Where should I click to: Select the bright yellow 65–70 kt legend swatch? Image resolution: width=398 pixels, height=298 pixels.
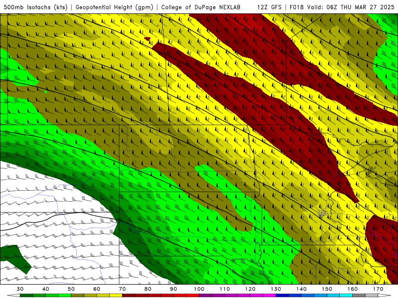click(x=116, y=296)
